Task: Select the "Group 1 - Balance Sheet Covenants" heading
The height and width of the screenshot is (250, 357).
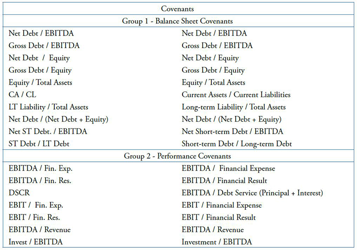Action: [x=177, y=21]
